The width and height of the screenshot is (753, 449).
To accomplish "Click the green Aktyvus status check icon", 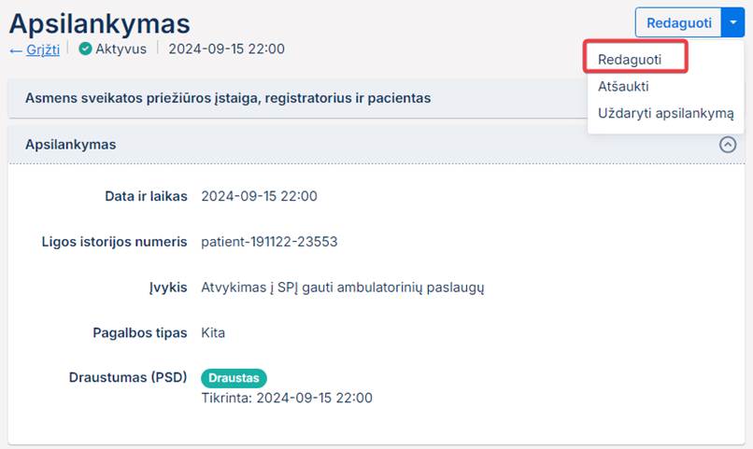I will 85,49.
